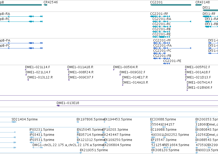Viewport: 218px width, 154px height.
Task: Click the DME1-009C07.F label
Action: (81, 77)
